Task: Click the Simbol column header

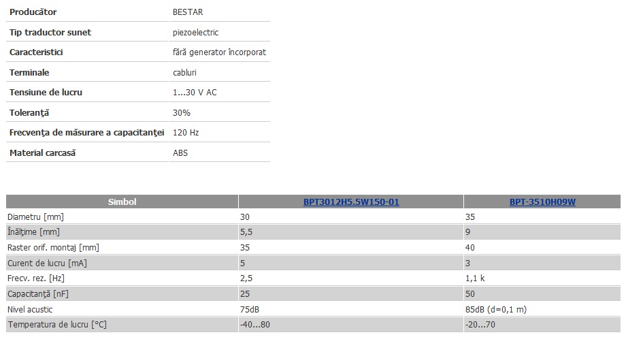Action: coord(122,202)
